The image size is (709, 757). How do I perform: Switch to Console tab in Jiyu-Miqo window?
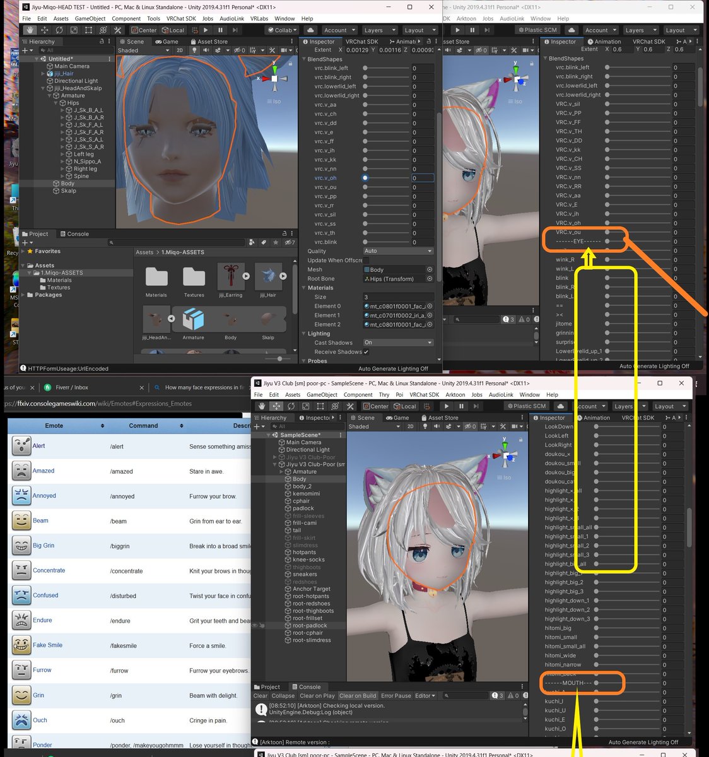click(x=74, y=233)
